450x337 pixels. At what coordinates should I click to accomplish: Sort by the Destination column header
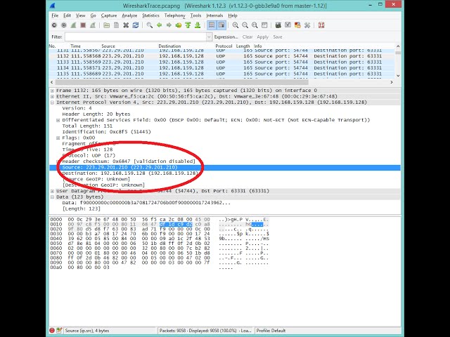click(169, 46)
